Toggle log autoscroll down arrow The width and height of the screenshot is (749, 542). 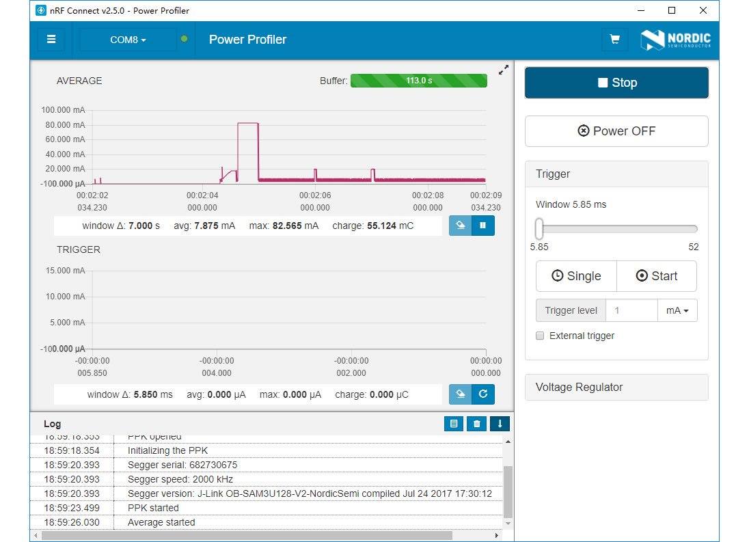[x=500, y=424]
